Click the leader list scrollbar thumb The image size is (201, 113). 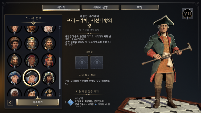[x=60, y=73]
